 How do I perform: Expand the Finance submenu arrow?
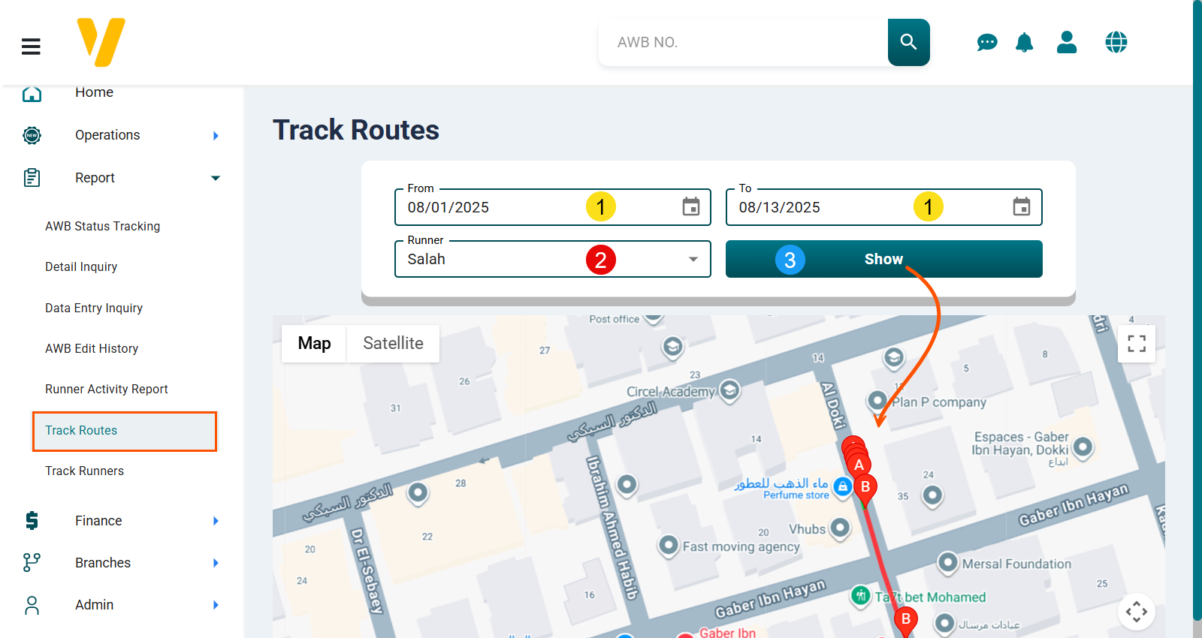tap(216, 521)
